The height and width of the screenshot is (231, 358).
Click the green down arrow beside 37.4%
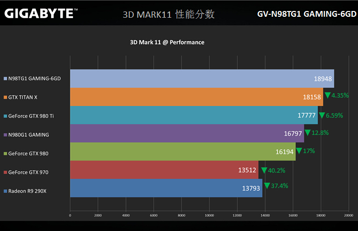[267, 186]
